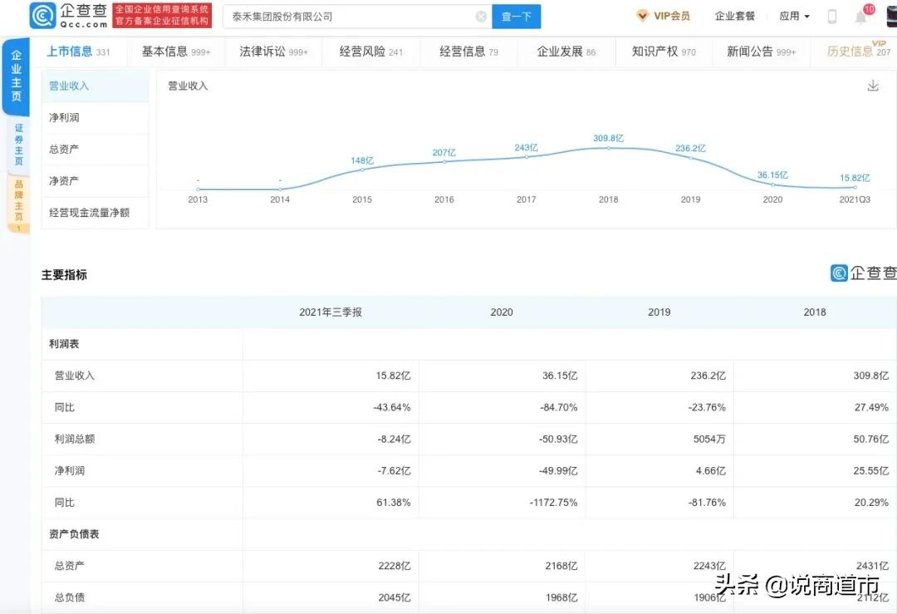Viewport: 897px width, 614px height.
Task: Click the VIP diamond icon
Action: click(x=642, y=16)
